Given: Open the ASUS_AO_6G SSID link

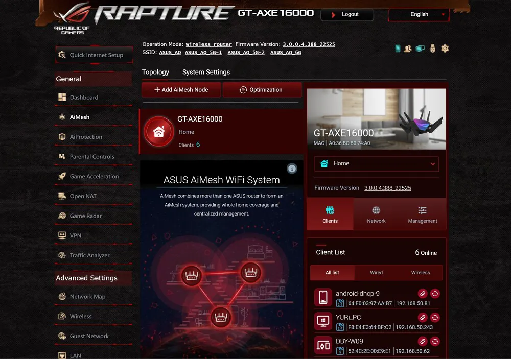Looking at the screenshot, I should (286, 52).
